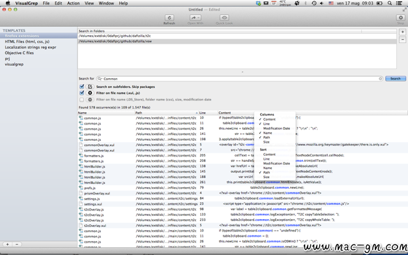Click the Quick Look eye icon
Viewport: 408px width, 255px height.
coord(224,18)
